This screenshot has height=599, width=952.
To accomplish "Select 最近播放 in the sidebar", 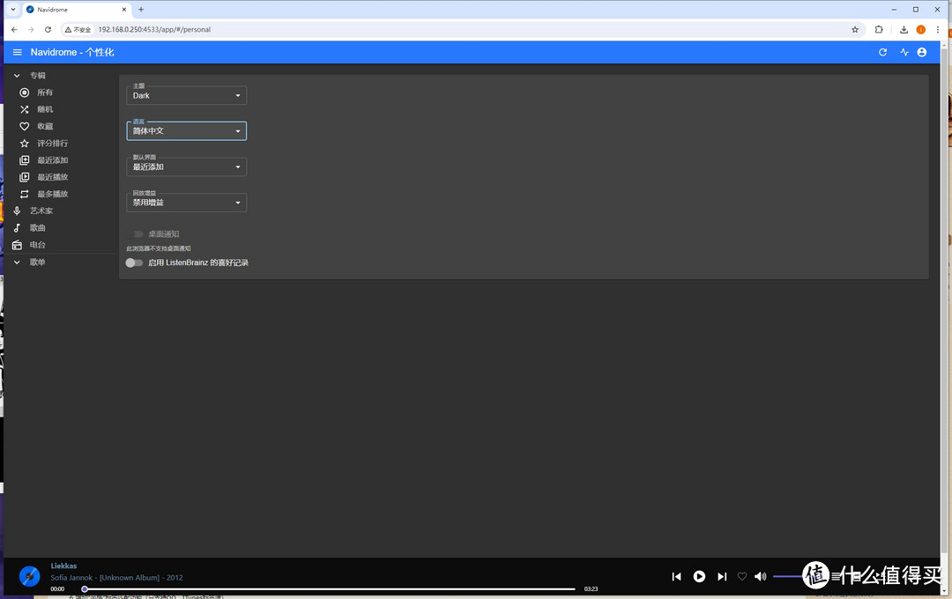I will 52,177.
